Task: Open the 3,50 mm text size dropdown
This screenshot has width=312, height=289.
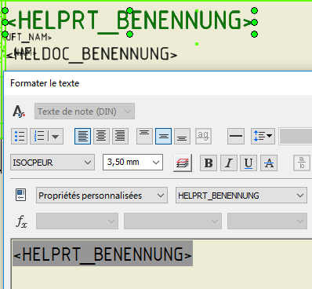Action: tap(132, 163)
